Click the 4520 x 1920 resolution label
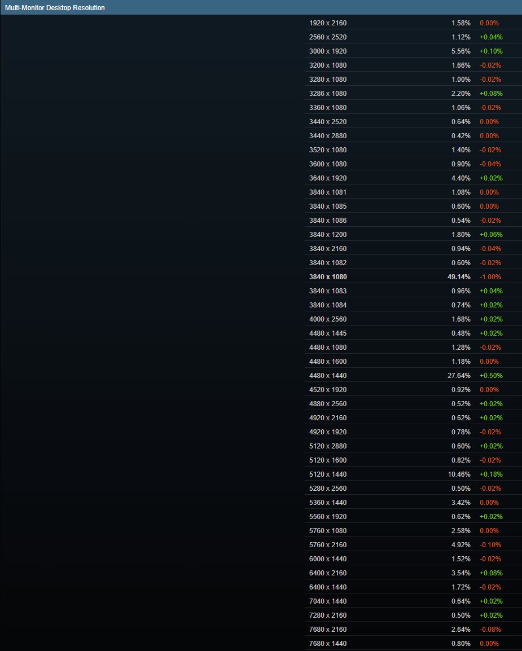 click(x=328, y=390)
